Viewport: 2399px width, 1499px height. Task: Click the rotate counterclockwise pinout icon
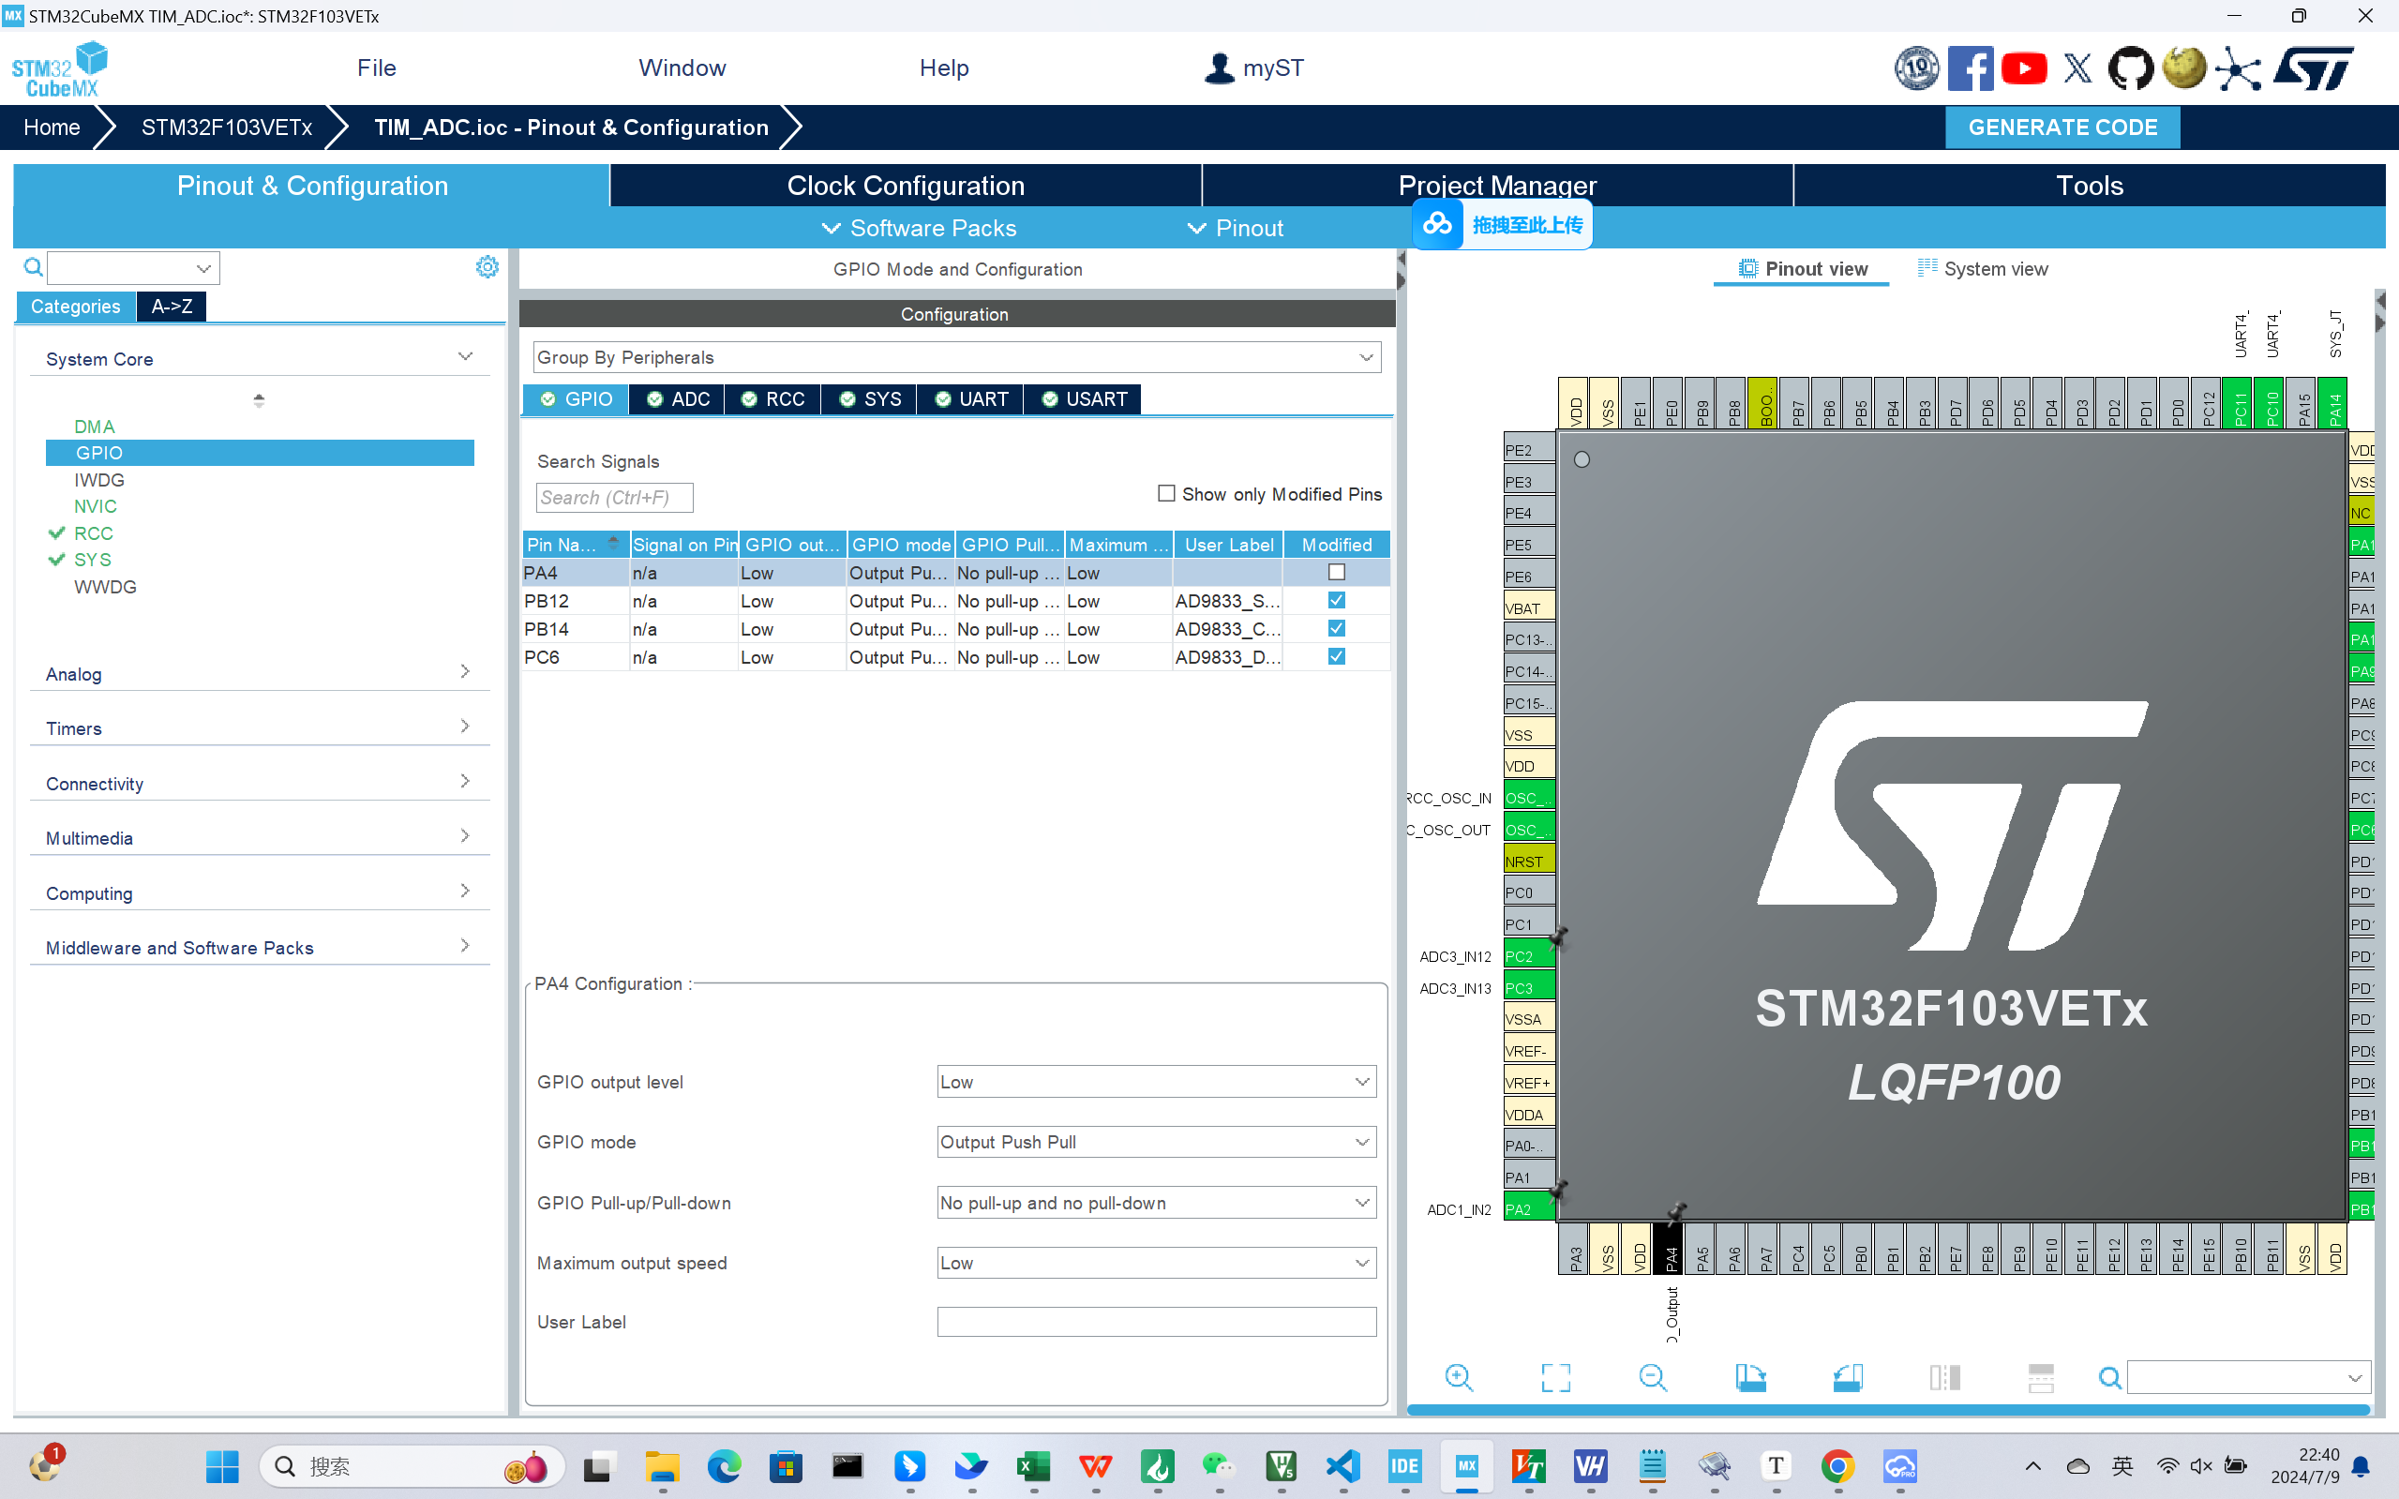[1847, 1377]
